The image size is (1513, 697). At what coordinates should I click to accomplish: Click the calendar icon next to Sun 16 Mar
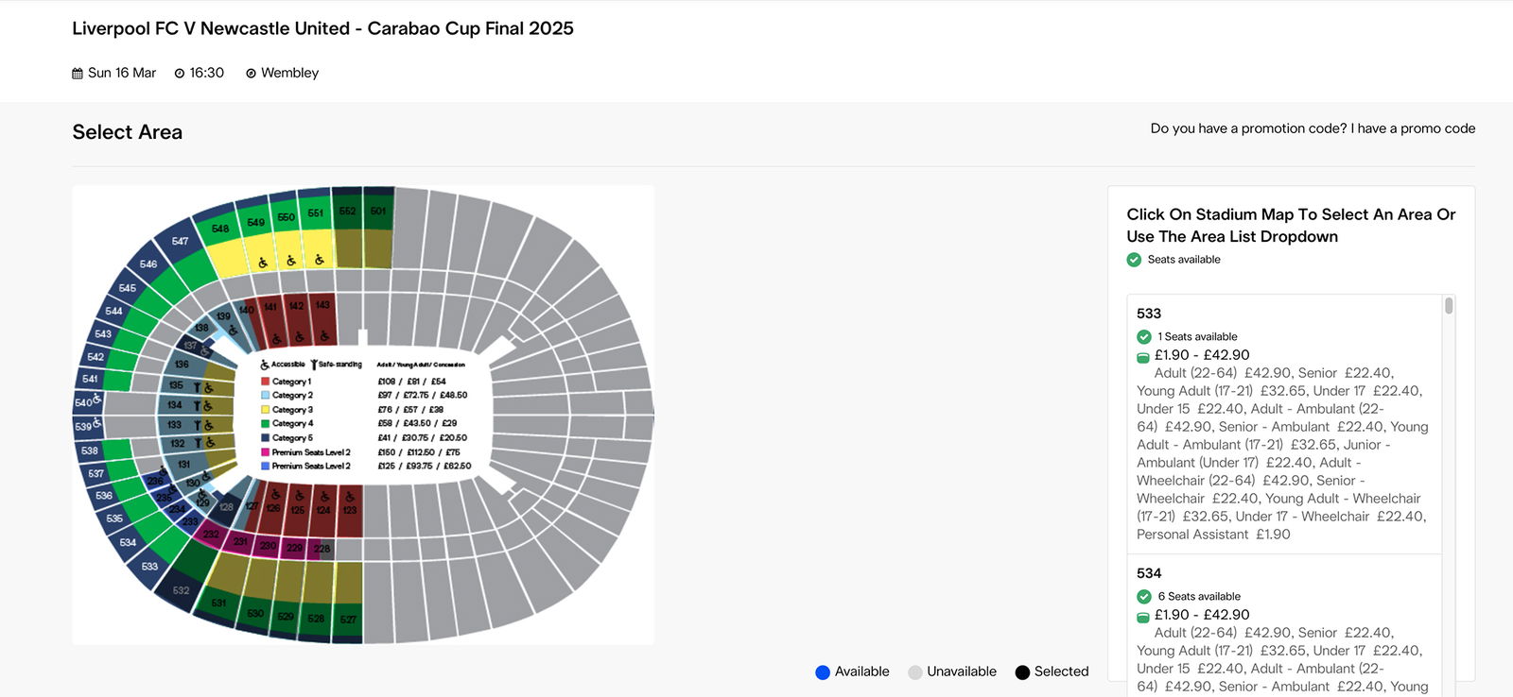click(76, 73)
